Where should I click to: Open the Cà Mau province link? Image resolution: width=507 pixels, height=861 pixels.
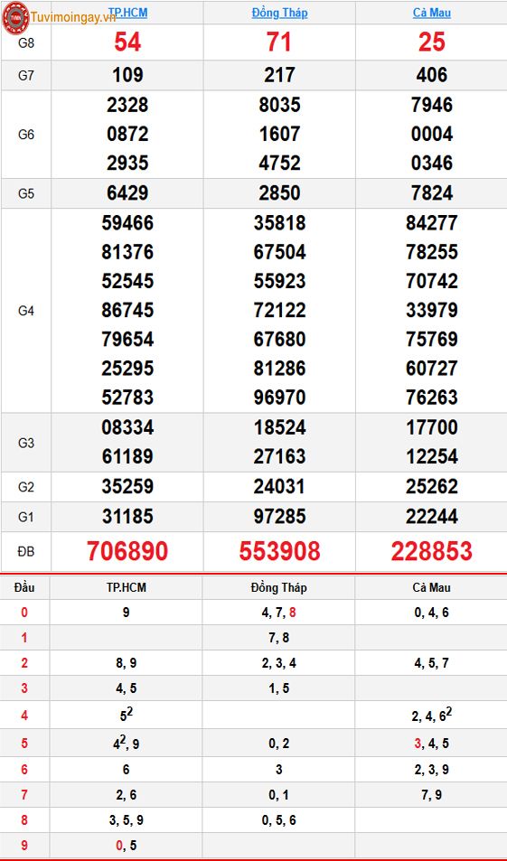tap(432, 13)
